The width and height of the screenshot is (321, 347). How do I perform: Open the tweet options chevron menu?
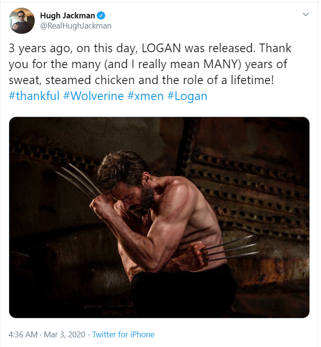click(x=305, y=14)
